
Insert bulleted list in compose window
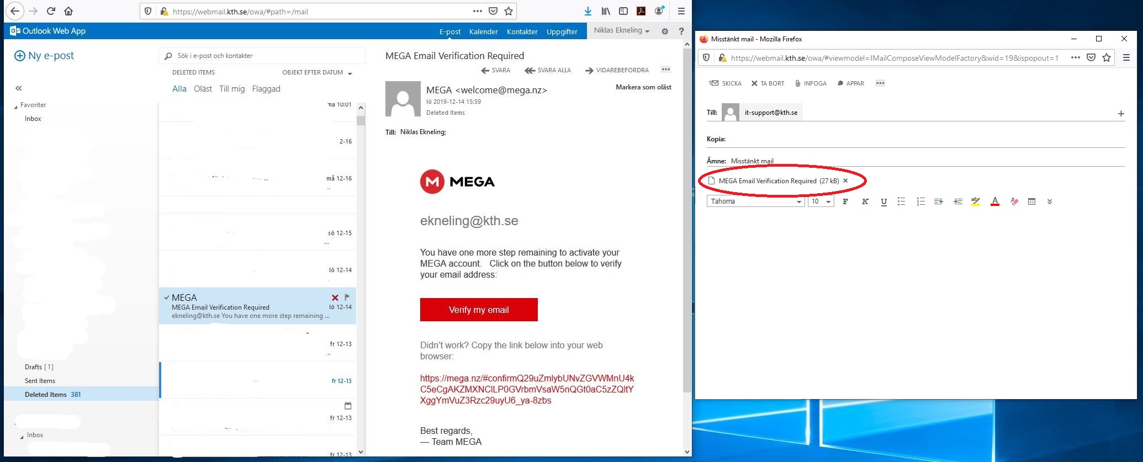[x=901, y=201]
